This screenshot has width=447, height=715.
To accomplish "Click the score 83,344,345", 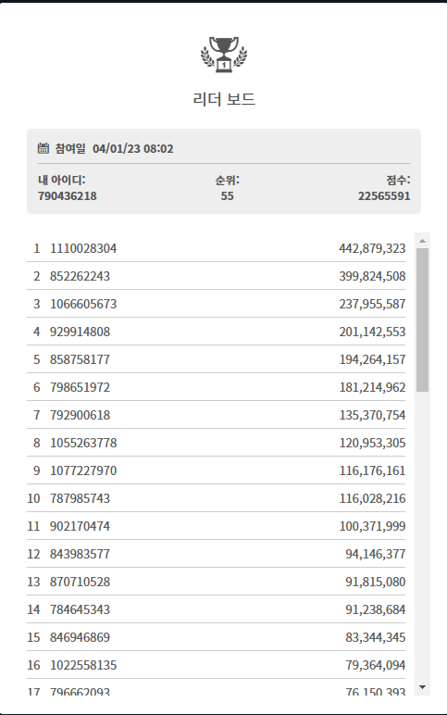I will click(376, 638).
